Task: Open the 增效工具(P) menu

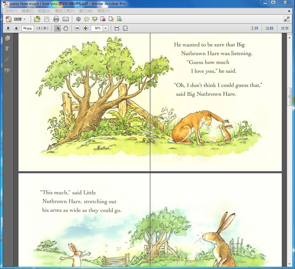Action: (x=65, y=11)
